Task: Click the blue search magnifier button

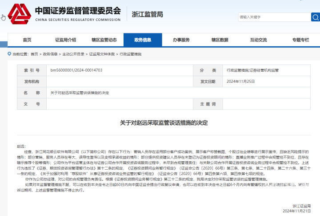Action: (315, 17)
